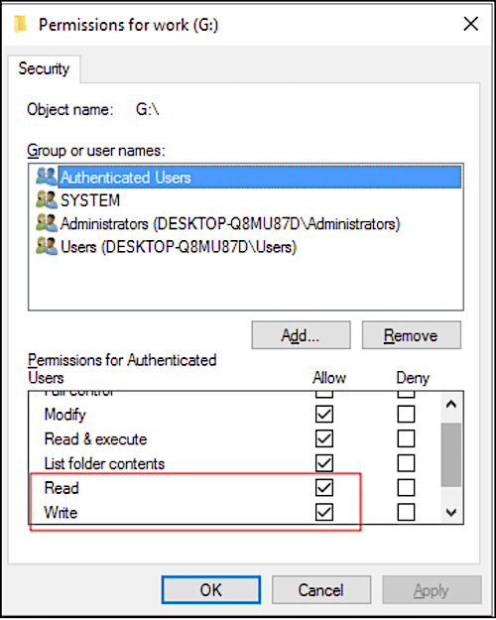Screen dimensions: 496x620
Task: Toggle Allow checkbox for Read & execute
Action: 324,438
